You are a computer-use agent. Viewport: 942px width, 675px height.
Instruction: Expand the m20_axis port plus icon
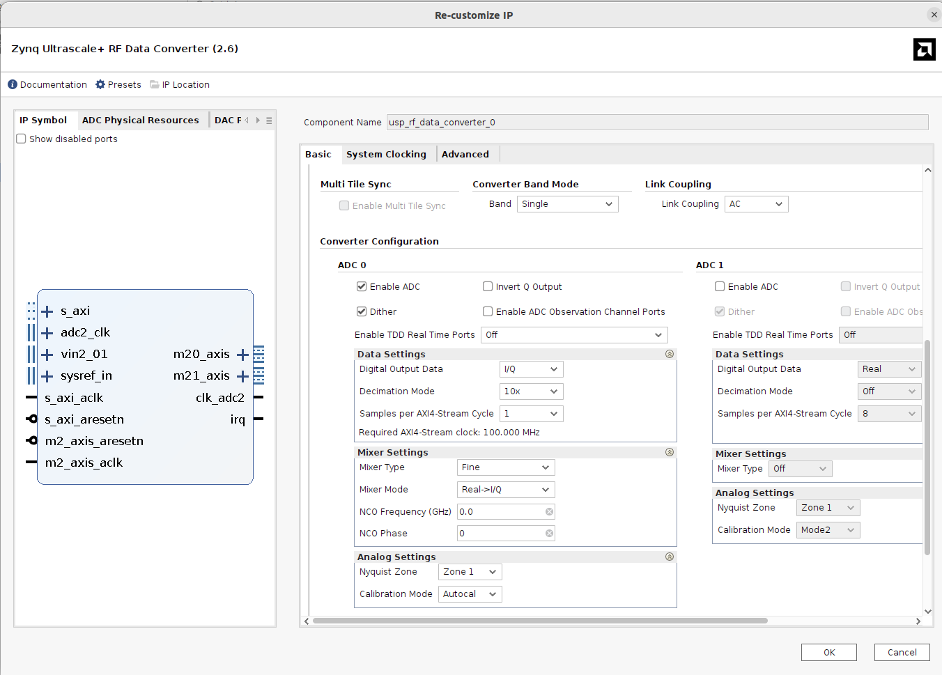click(x=242, y=355)
